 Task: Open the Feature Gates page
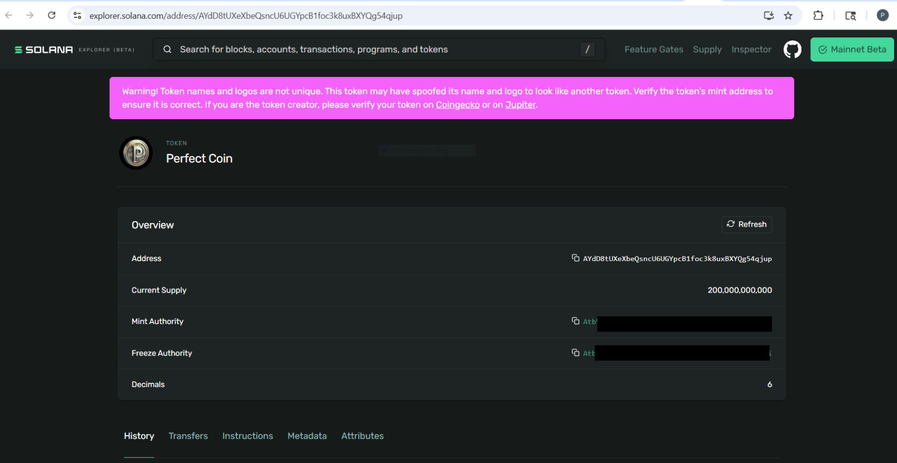click(653, 50)
